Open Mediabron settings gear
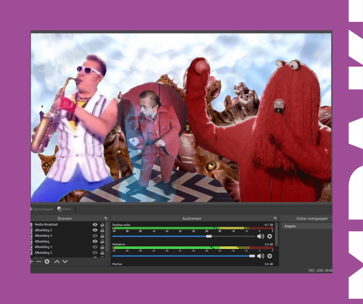This screenshot has height=304, width=363. point(270,256)
